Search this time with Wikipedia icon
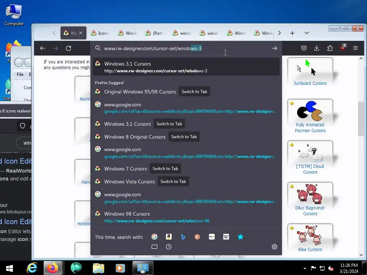 point(226,237)
